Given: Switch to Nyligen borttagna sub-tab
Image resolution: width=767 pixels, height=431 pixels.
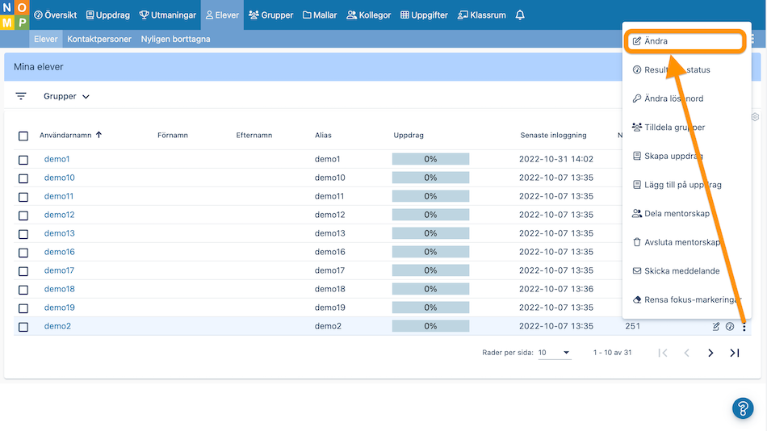Looking at the screenshot, I should pyautogui.click(x=176, y=39).
